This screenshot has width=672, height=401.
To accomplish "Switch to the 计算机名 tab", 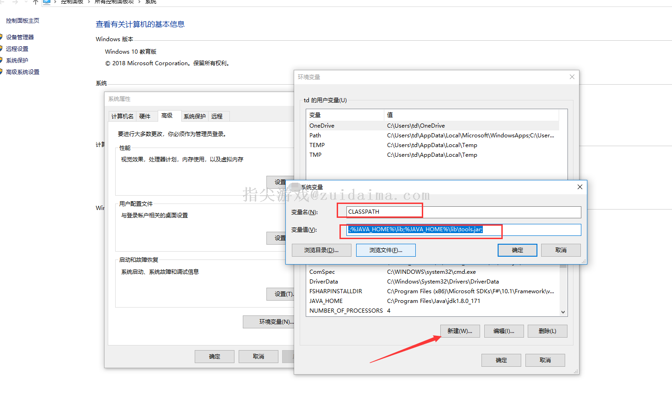I will [x=122, y=116].
